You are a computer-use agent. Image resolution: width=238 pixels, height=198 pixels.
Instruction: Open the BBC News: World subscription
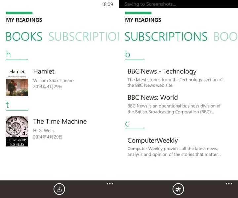152,98
